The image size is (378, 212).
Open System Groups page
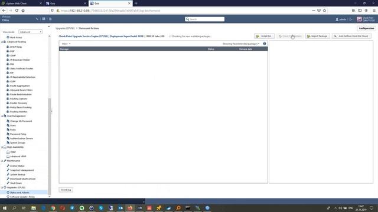18,143
